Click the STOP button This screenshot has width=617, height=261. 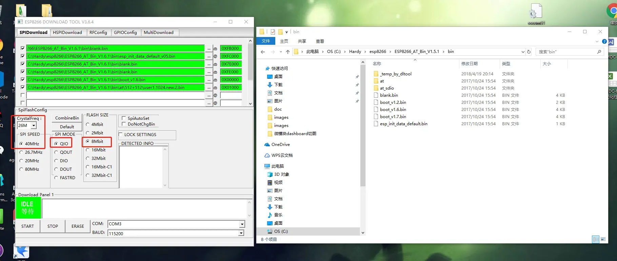[x=53, y=226]
